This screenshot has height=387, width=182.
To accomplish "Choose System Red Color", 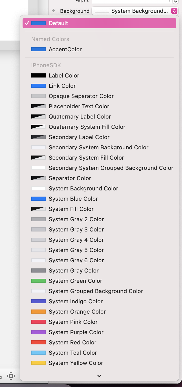I will (99, 342).
